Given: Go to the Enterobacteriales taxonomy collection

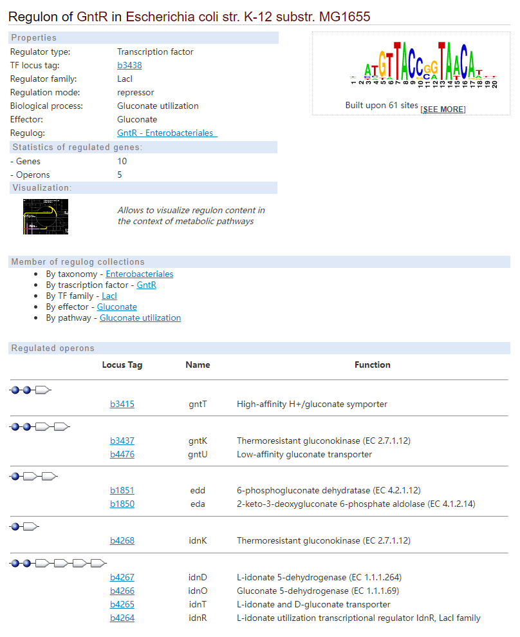Looking at the screenshot, I should click(139, 274).
